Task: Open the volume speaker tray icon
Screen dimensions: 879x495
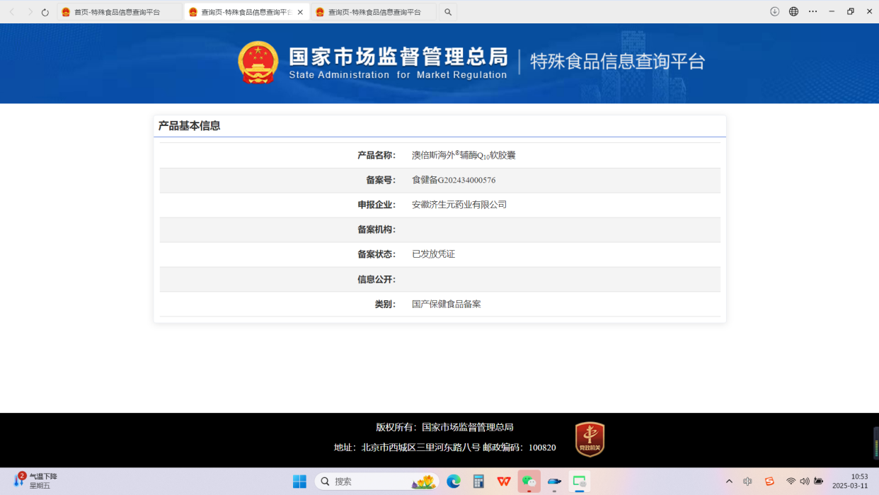Action: (804, 482)
